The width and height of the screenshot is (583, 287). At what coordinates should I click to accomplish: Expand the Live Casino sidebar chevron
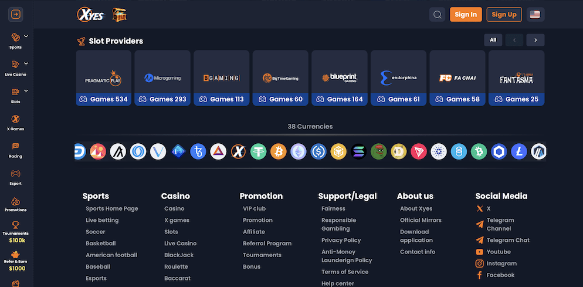click(26, 63)
